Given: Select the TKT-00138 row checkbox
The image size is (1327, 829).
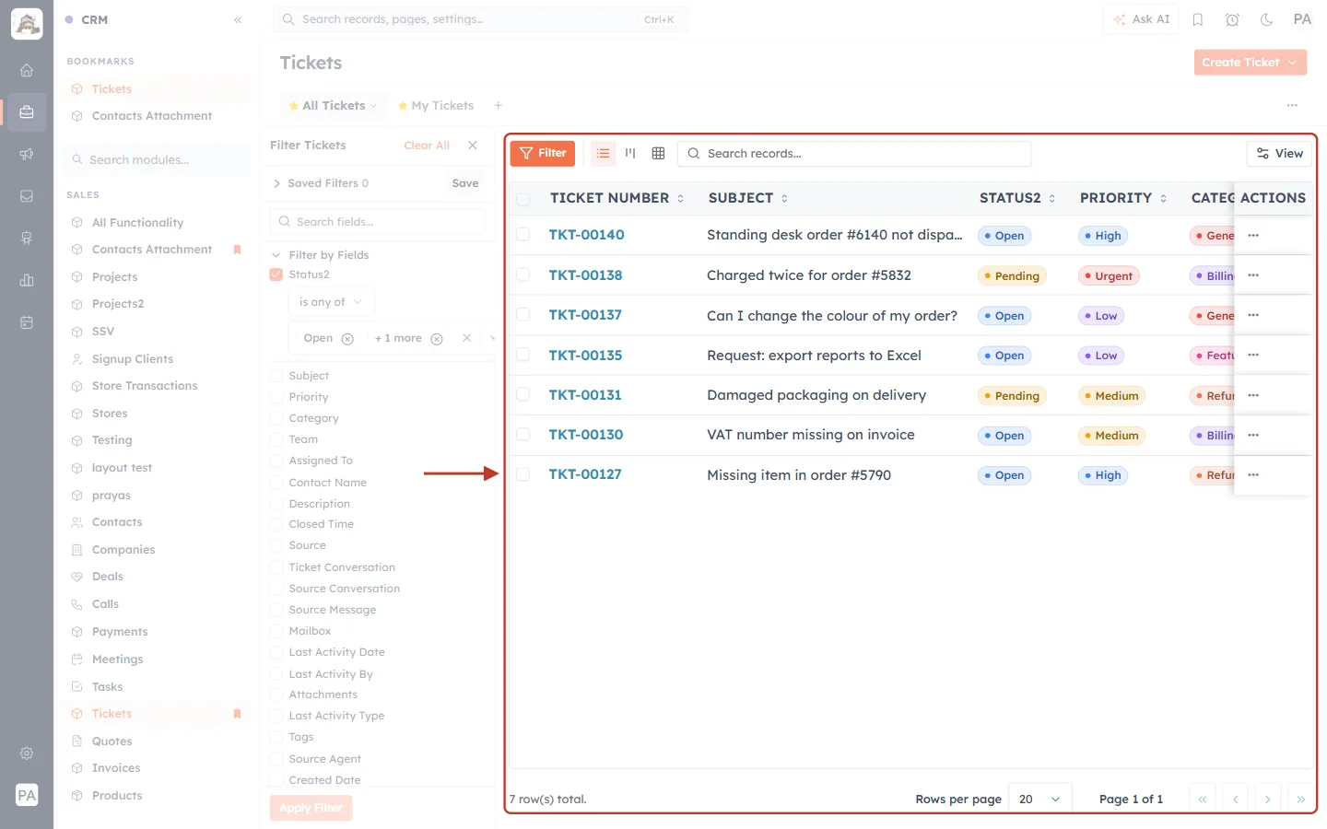Looking at the screenshot, I should pyautogui.click(x=523, y=274).
